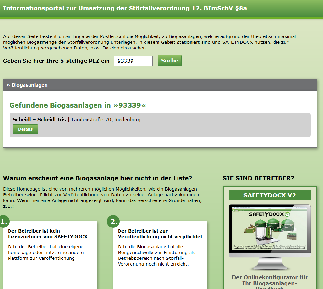Click the heading Warum erscheint eine Biogasanlage hier nicht

pyautogui.click(x=98, y=178)
